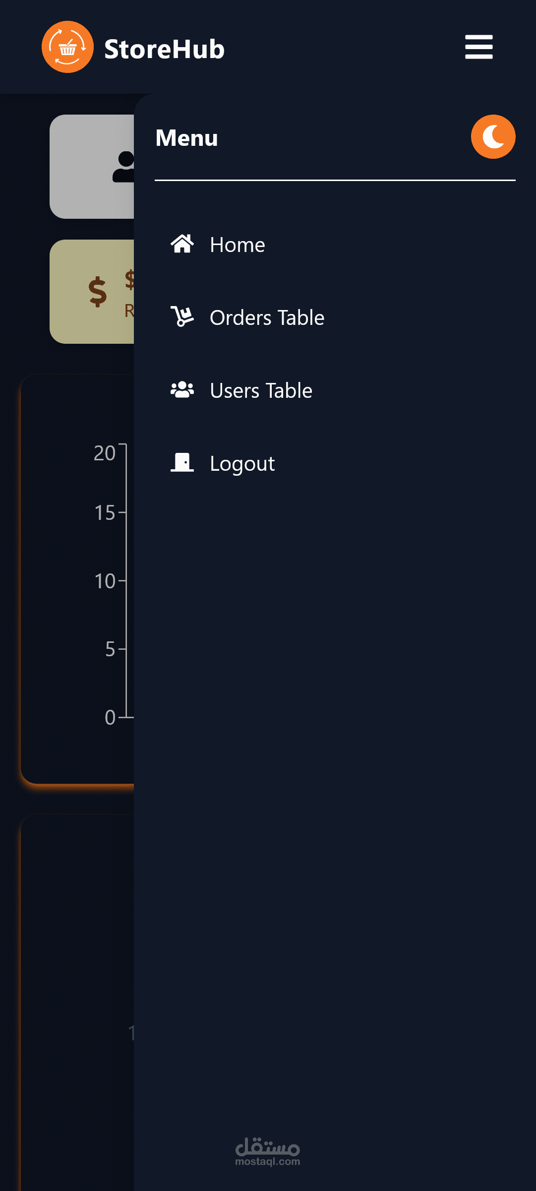Viewport: 536px width, 1191px height.
Task: Click the Users Table group icon
Action: [182, 390]
